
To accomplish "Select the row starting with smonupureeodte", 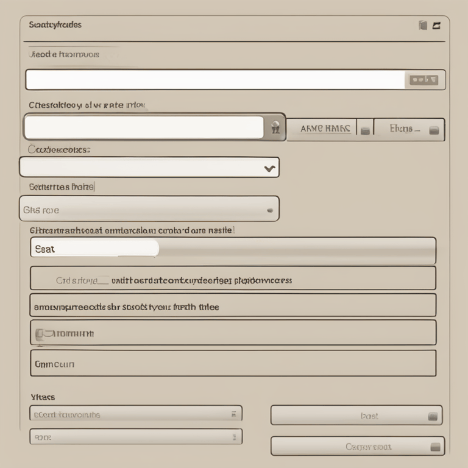I will pos(233,306).
